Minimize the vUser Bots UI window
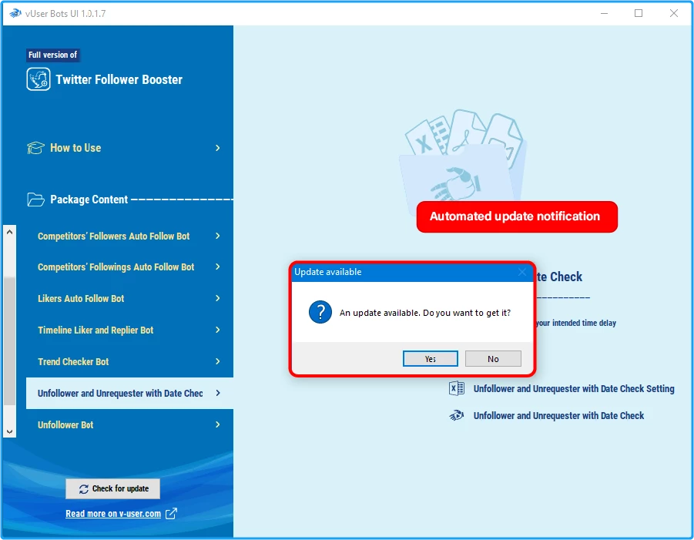This screenshot has height=540, width=694. pos(604,13)
